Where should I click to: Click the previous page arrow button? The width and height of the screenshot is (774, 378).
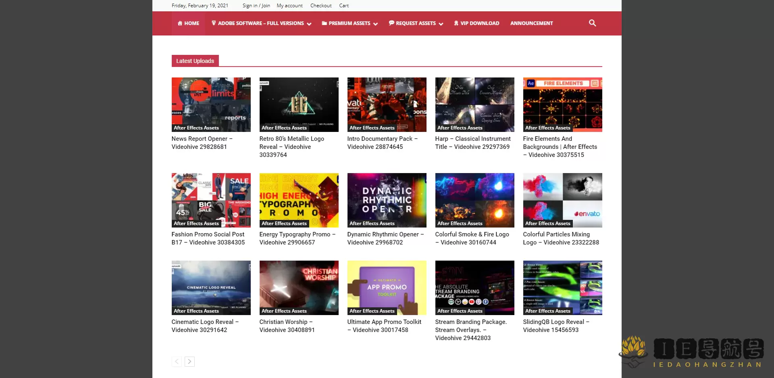click(x=177, y=361)
